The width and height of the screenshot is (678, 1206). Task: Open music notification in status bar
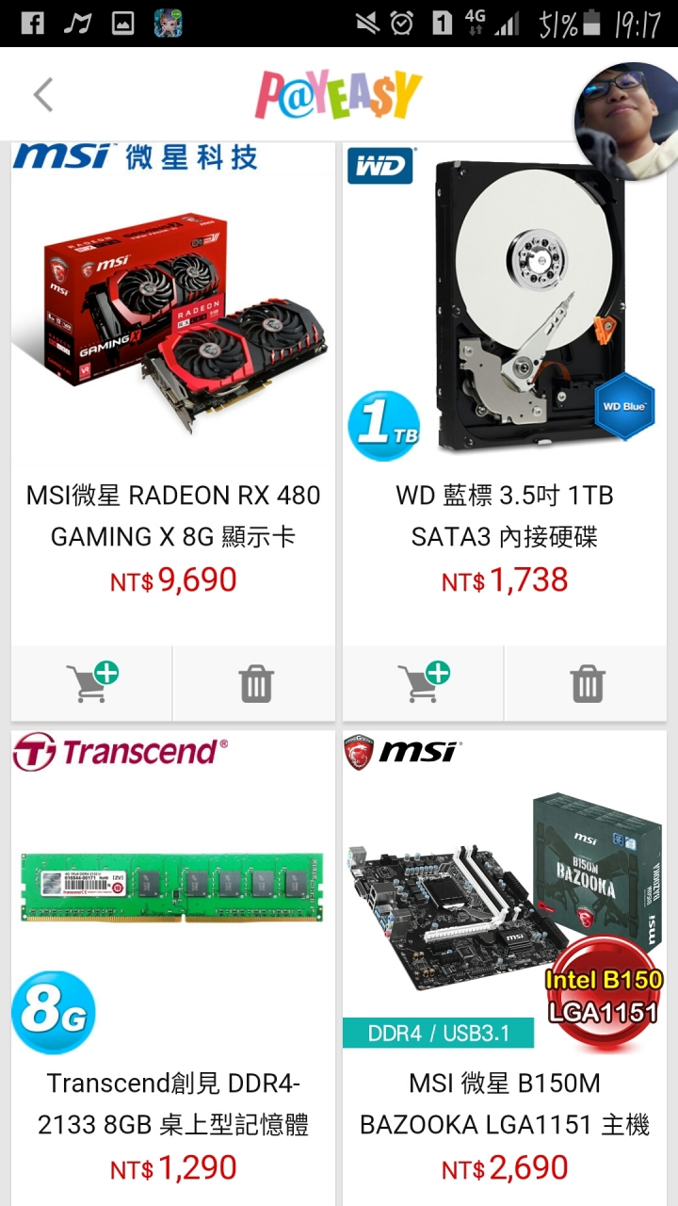(77, 24)
